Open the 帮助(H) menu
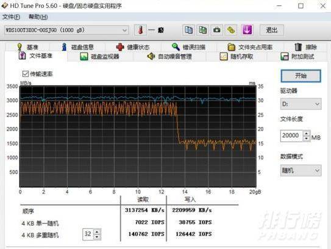The width and height of the screenshot is (331, 249). (x=38, y=16)
